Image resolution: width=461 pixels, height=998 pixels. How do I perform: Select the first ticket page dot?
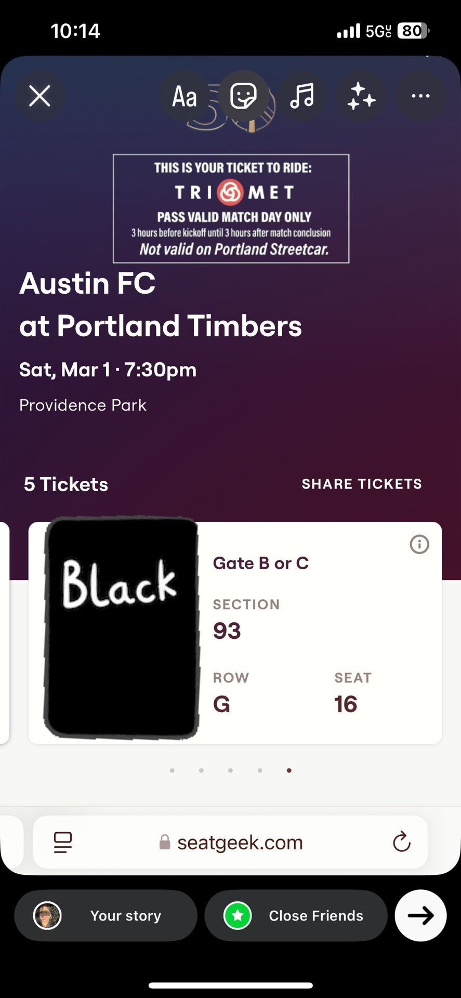point(172,770)
